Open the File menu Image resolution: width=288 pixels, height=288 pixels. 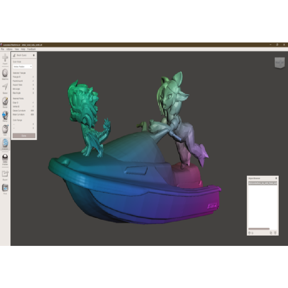coord(3,49)
